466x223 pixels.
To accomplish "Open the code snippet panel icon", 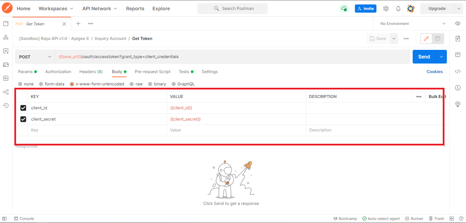I will coord(458,71).
